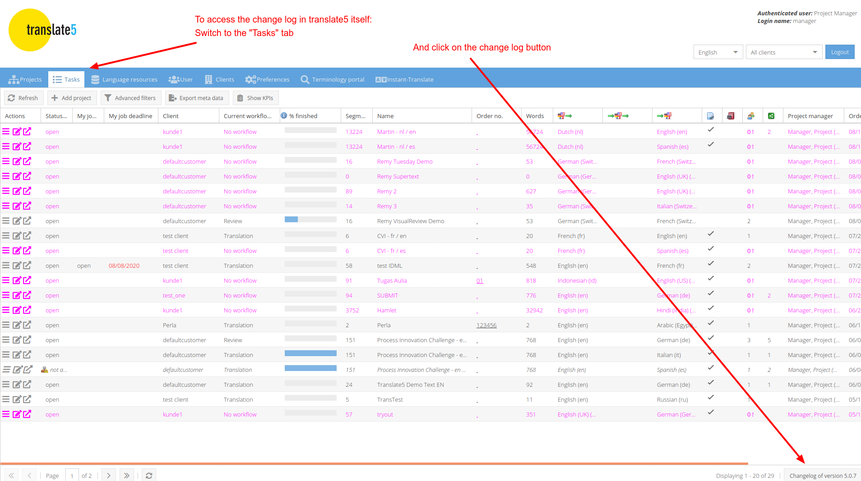The width and height of the screenshot is (861, 481).
Task: Open the action menu for the Hamlet task
Action: point(6,310)
